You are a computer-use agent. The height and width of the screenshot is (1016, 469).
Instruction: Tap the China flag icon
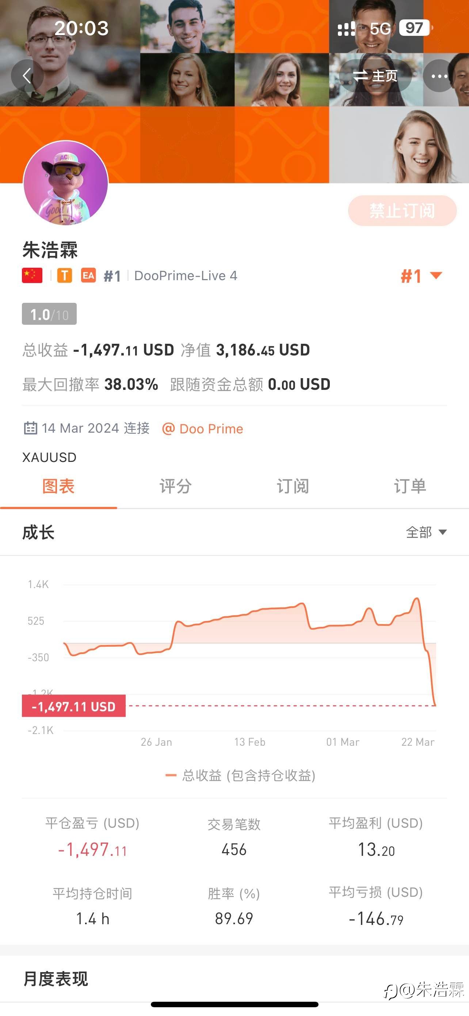(32, 275)
